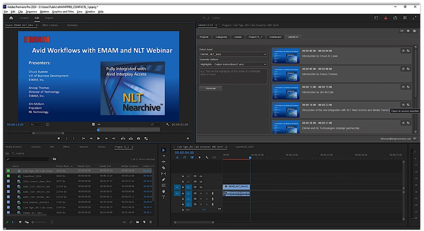Open the Home screen icon

point(11,18)
